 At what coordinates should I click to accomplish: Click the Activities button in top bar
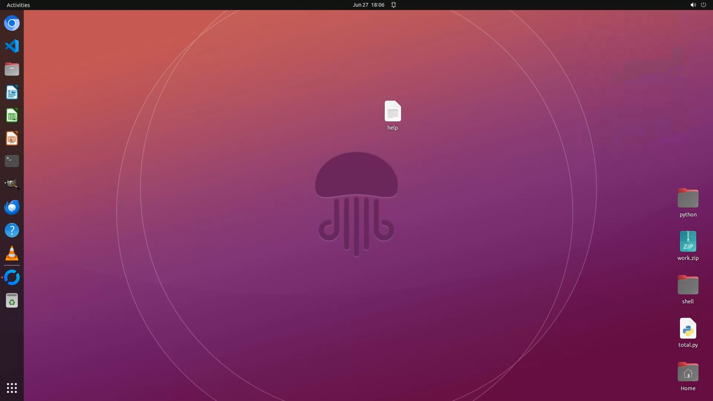tap(18, 5)
